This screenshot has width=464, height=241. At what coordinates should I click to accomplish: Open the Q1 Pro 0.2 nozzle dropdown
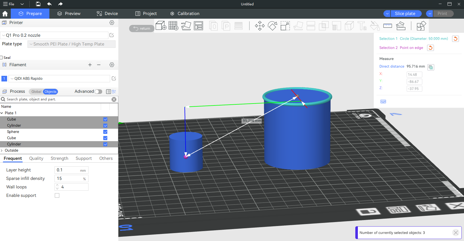[x=54, y=35]
